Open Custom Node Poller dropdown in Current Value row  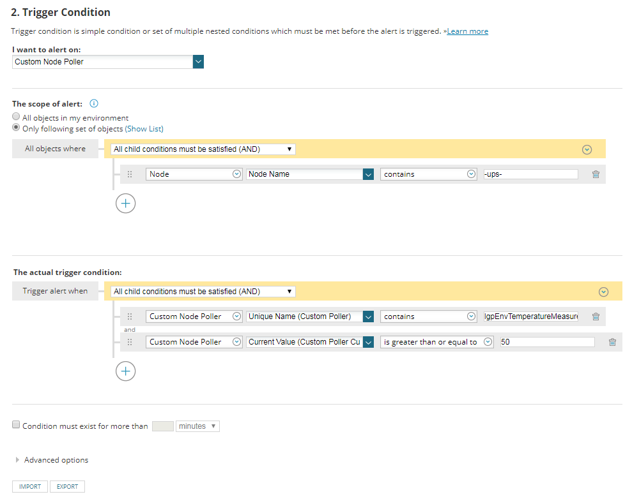pos(194,342)
